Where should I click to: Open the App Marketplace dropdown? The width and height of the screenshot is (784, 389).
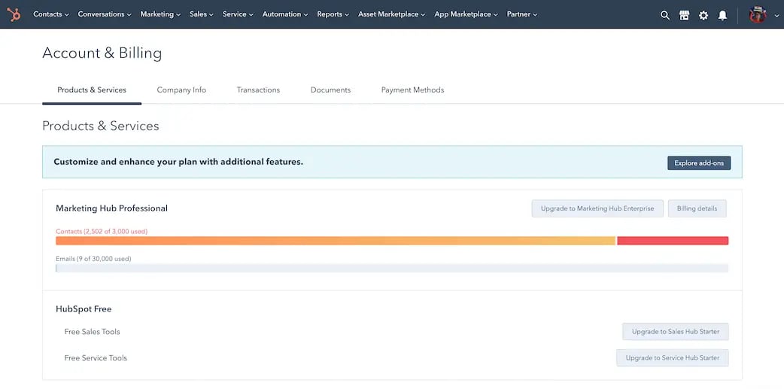pos(466,14)
